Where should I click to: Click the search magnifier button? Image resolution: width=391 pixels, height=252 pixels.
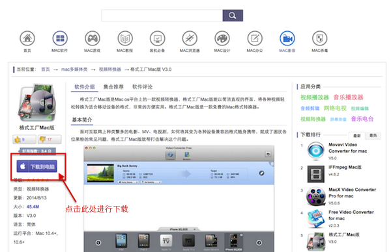click(x=233, y=16)
